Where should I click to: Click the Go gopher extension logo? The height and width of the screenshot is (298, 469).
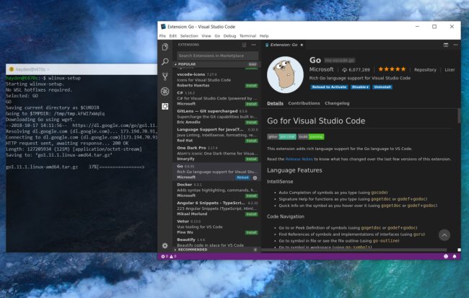(x=285, y=75)
